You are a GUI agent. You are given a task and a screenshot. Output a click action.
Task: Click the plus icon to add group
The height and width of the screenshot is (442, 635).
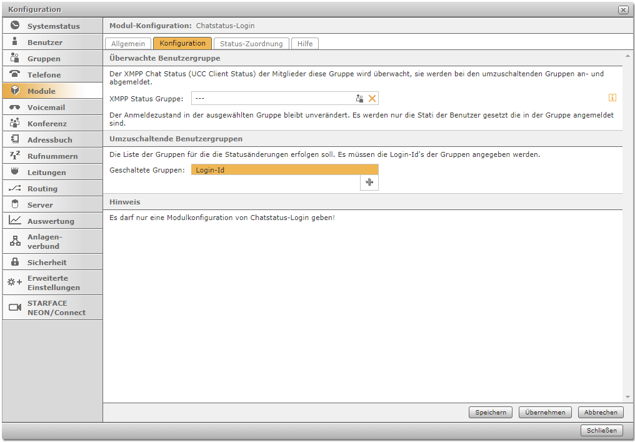tap(369, 182)
